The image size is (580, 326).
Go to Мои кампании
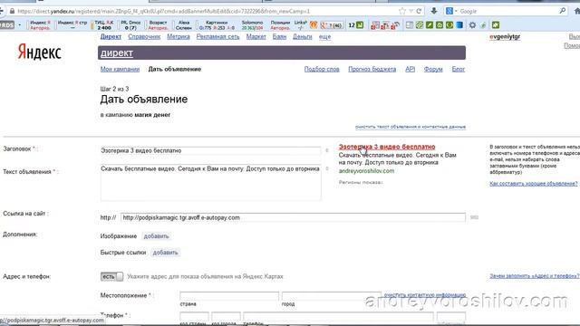coord(120,69)
